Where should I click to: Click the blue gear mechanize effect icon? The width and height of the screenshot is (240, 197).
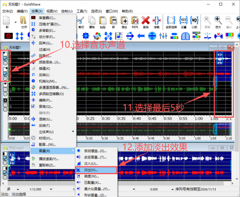coord(86,36)
